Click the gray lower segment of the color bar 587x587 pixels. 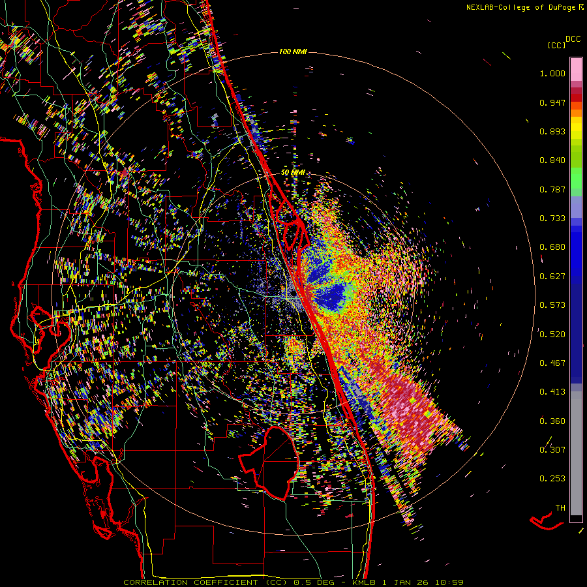point(576,453)
